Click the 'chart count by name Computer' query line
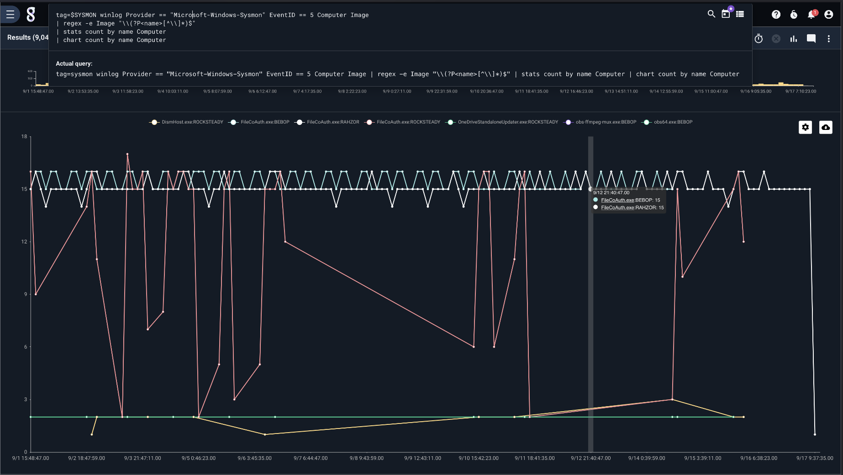This screenshot has height=475, width=843. 111,40
